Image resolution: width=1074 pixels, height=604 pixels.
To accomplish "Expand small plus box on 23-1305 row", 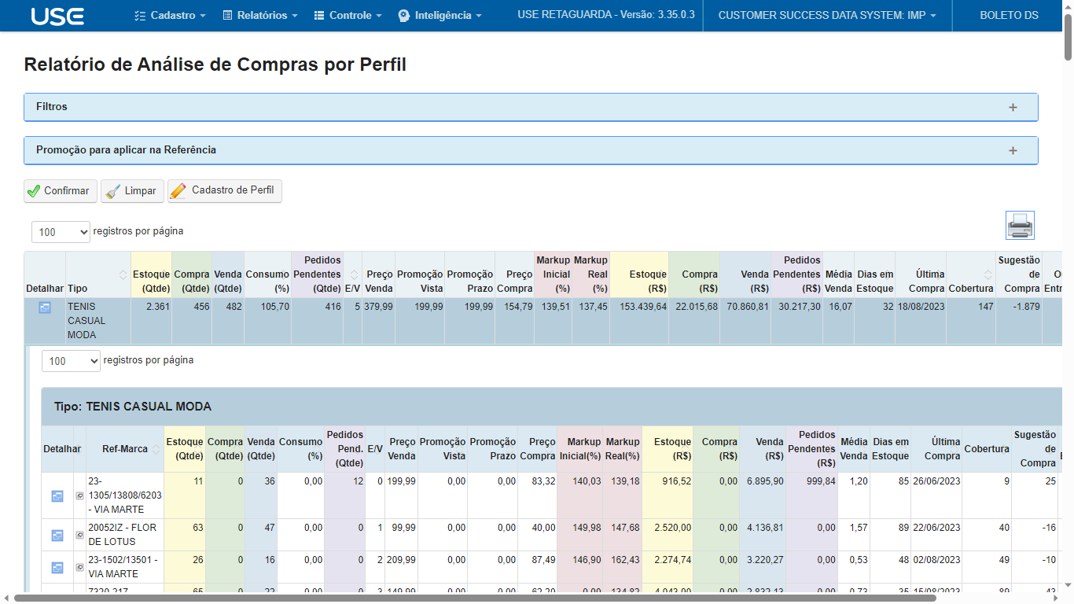I will coord(79,496).
